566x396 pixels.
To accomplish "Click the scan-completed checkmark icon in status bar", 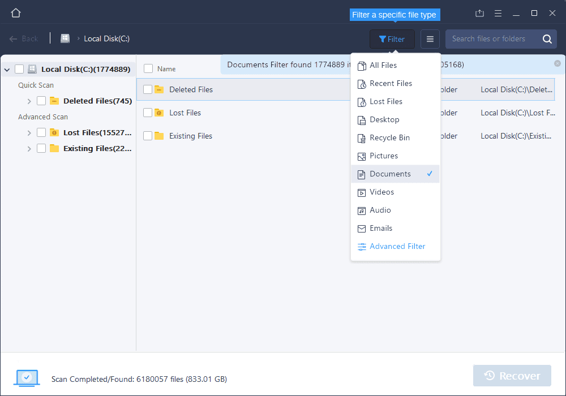I will coord(26,378).
